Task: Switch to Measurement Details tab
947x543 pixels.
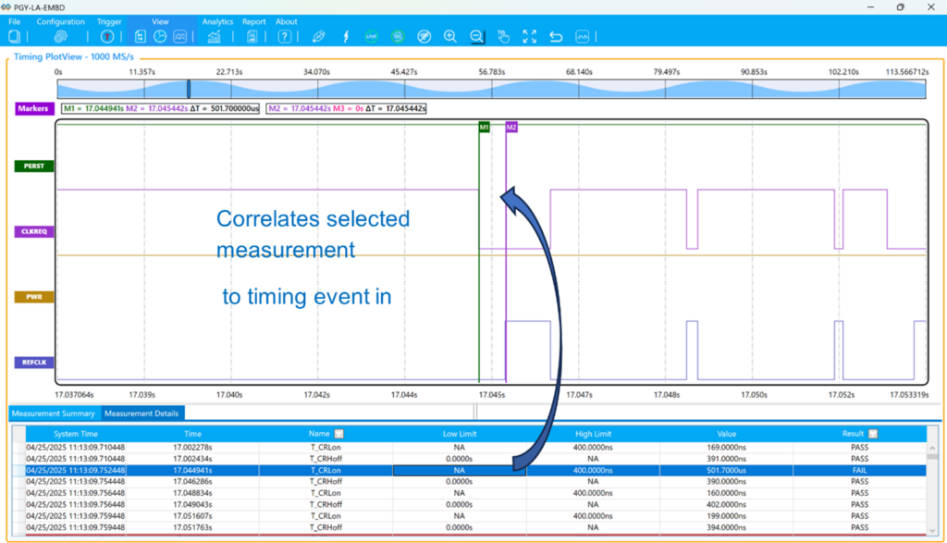Action: (x=141, y=413)
